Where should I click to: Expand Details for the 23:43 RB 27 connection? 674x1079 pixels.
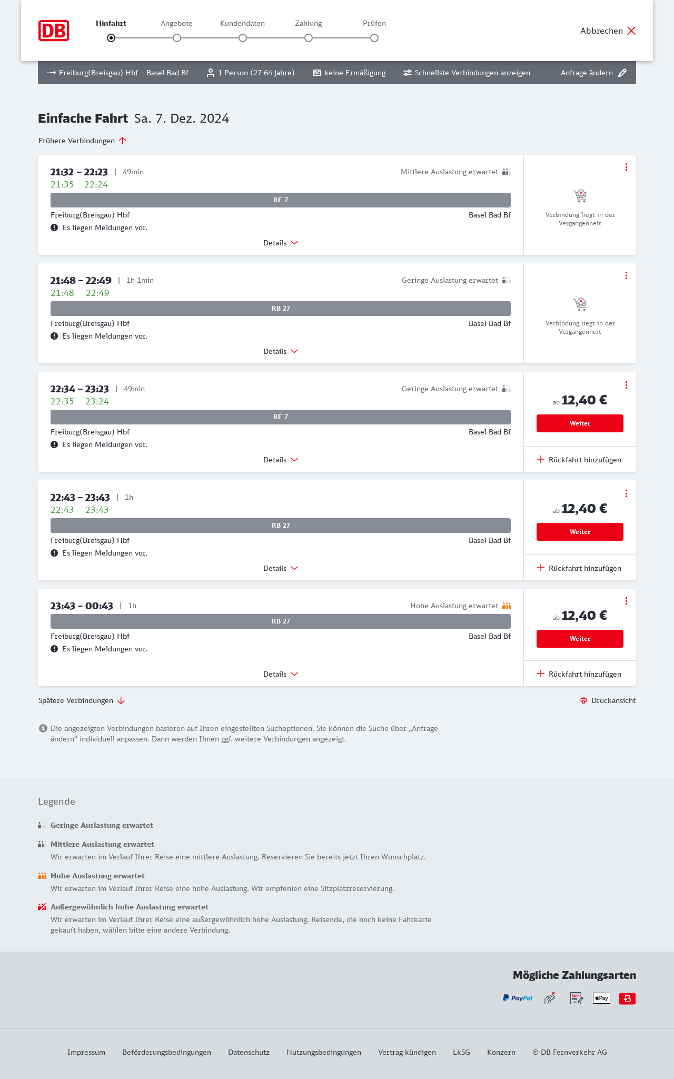[281, 674]
